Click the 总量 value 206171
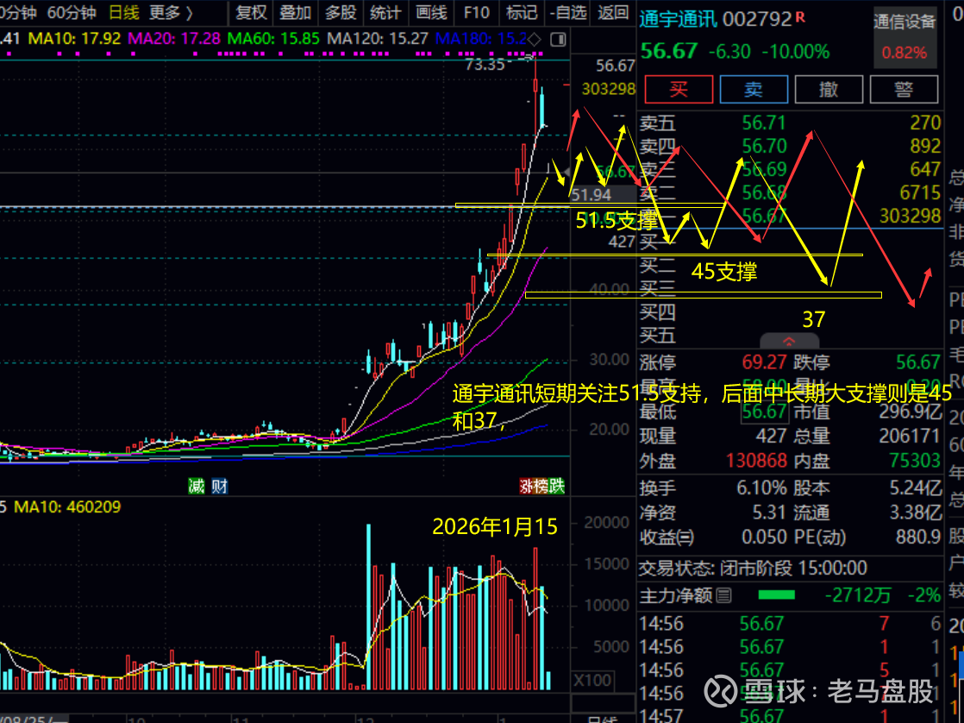The image size is (964, 723). click(910, 436)
